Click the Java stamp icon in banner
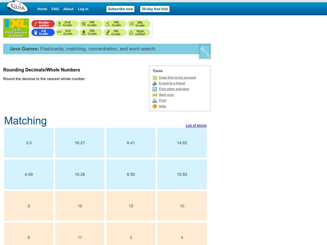 [x=204, y=51]
